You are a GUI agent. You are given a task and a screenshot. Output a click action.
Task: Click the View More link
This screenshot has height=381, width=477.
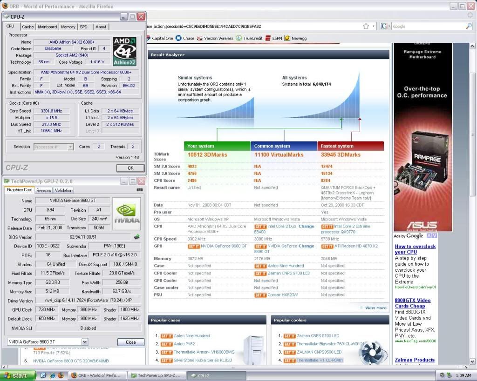[x=376, y=308]
